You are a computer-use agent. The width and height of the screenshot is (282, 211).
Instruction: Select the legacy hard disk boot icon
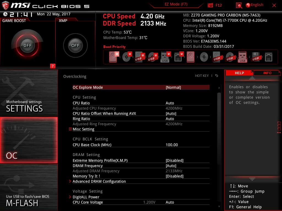coord(191,57)
